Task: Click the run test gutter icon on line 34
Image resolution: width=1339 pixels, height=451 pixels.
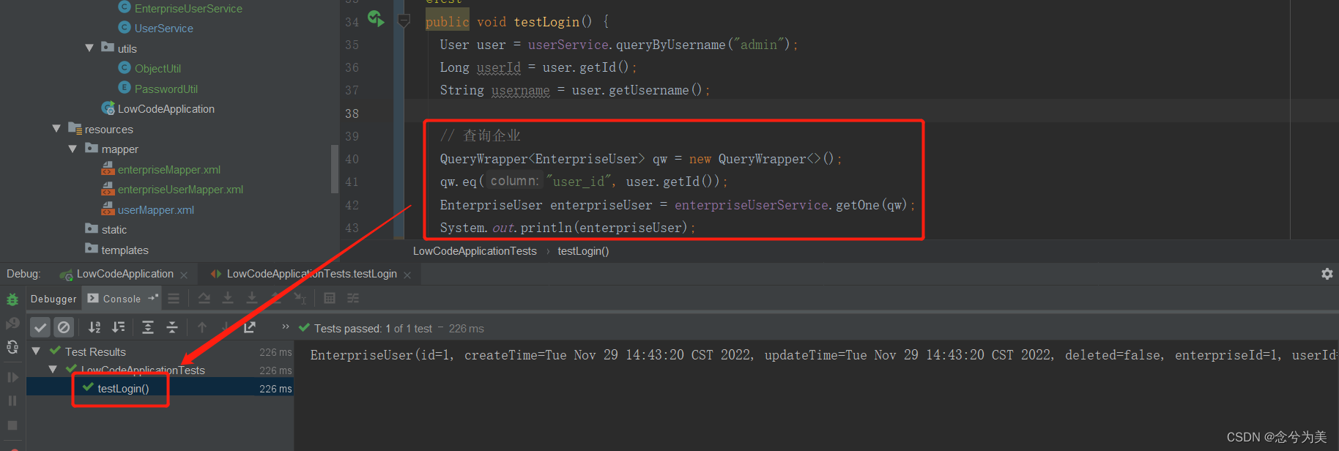Action: pyautogui.click(x=376, y=19)
